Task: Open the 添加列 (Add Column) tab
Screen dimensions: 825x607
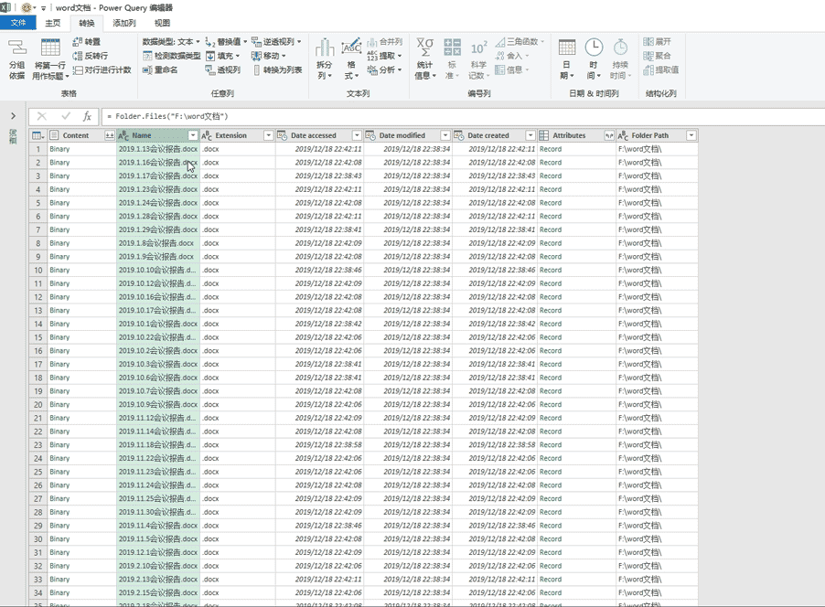Action: tap(123, 23)
